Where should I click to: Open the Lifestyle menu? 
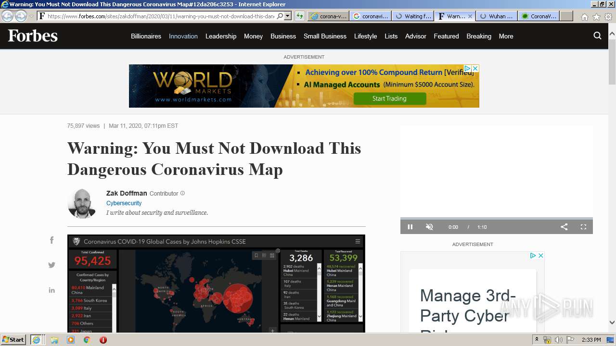(x=366, y=36)
